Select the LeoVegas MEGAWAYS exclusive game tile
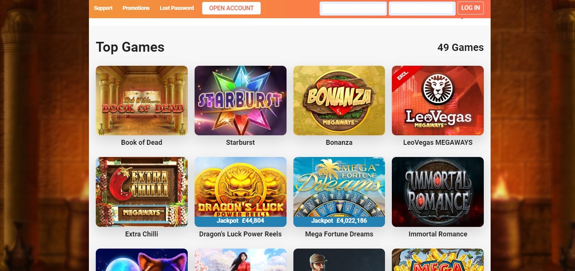575x271 pixels. (x=438, y=100)
